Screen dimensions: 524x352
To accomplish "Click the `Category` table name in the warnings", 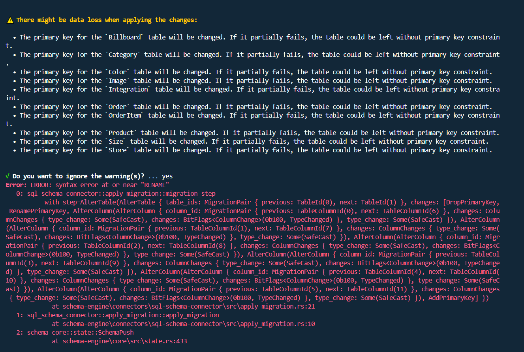I will (123, 54).
